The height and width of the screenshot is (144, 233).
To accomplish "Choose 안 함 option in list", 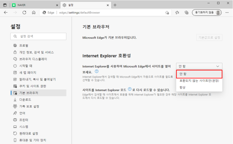I will [199, 74].
